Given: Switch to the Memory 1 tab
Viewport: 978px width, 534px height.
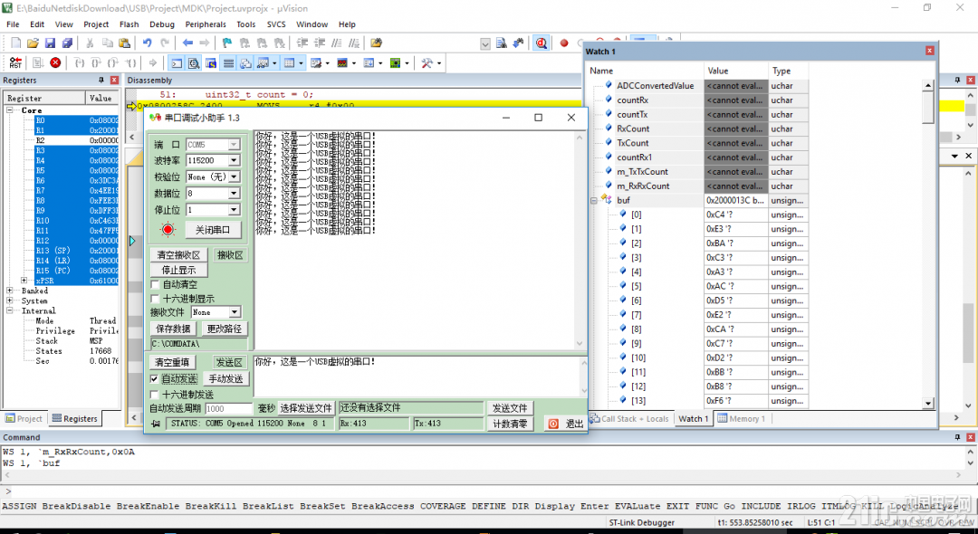Looking at the screenshot, I should click(742, 419).
